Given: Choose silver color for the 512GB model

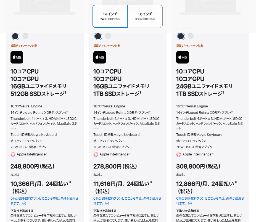Looking at the screenshot, I should [x=25, y=36].
